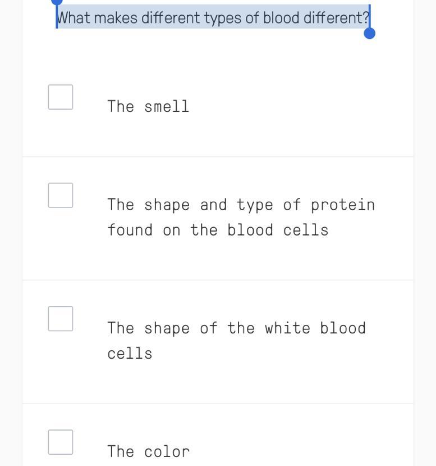Click the word "cells" below "The shape of the white blood"
The width and height of the screenshot is (436, 466).
130,354
